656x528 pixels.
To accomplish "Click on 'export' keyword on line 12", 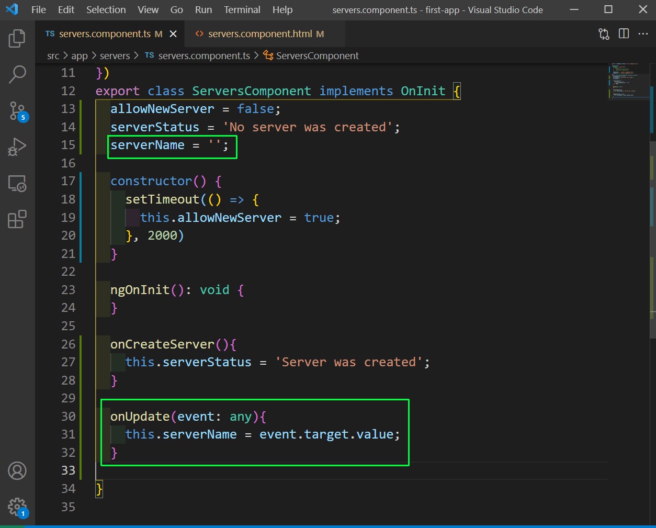I will 118,91.
